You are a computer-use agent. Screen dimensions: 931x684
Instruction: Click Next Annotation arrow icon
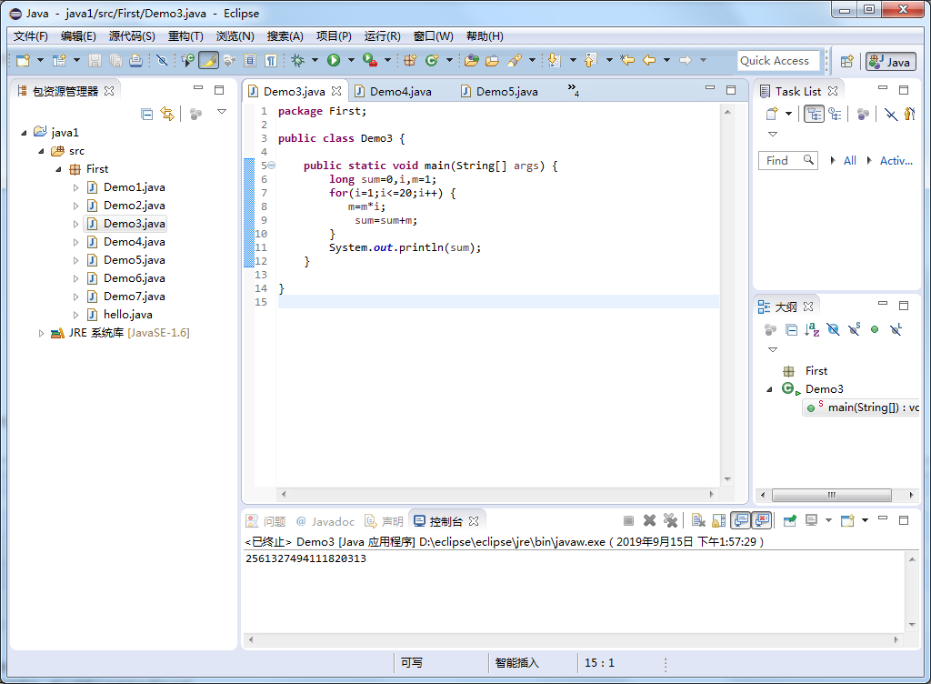click(554, 60)
